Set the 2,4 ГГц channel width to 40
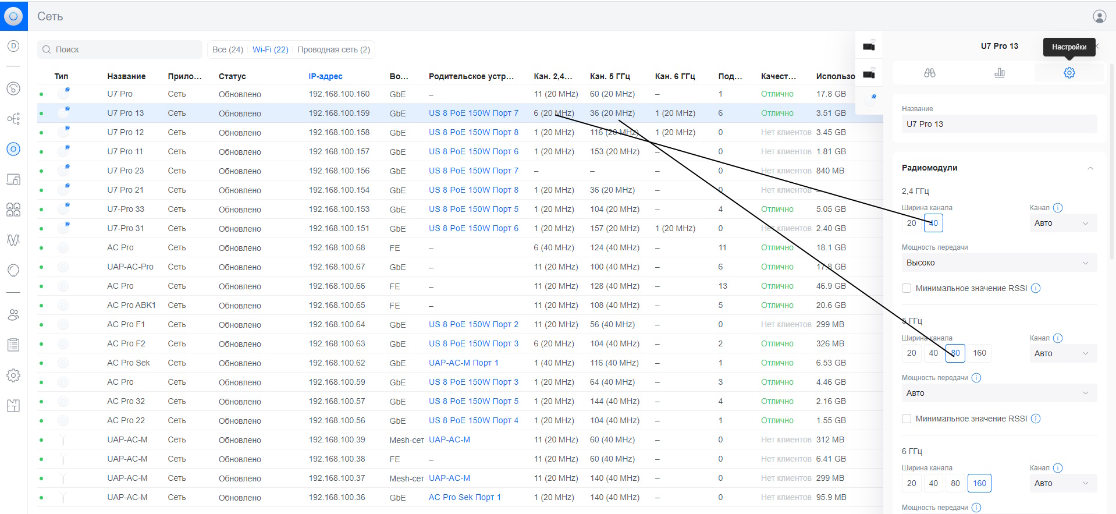This screenshot has height=514, width=1116. [x=934, y=223]
